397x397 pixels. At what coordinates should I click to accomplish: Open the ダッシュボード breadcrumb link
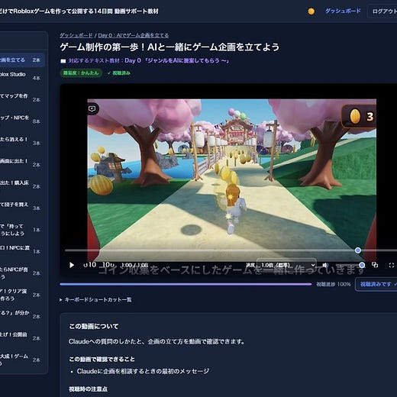76,35
